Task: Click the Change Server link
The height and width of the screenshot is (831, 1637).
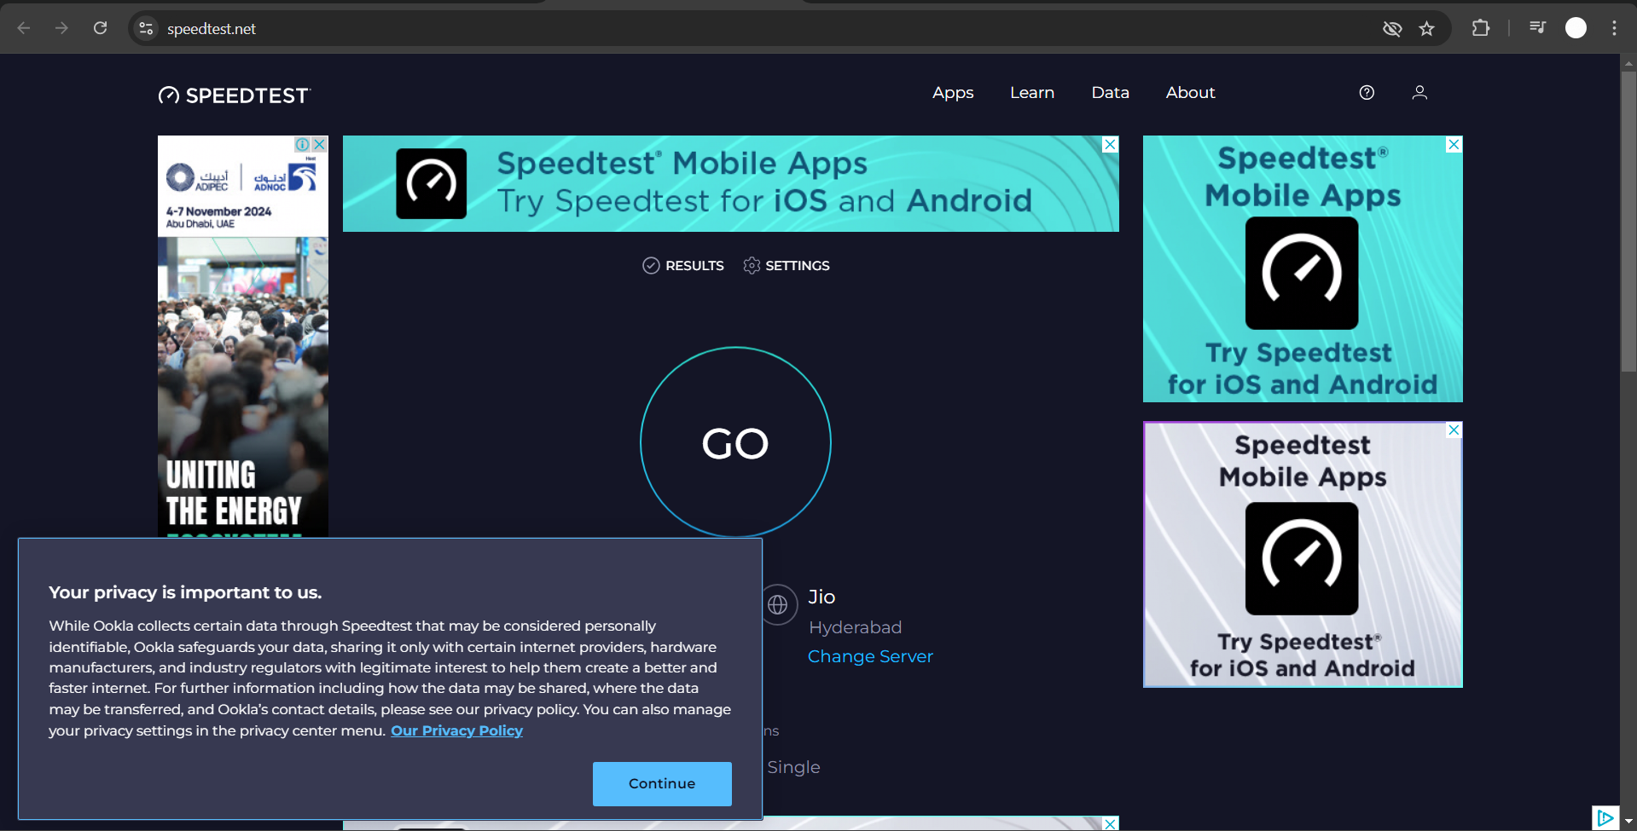Action: coord(870,656)
